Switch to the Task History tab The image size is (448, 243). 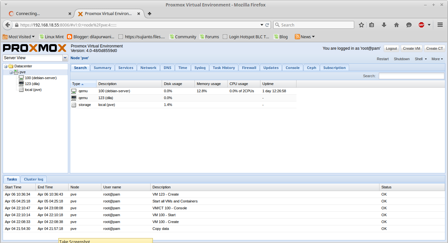(224, 68)
